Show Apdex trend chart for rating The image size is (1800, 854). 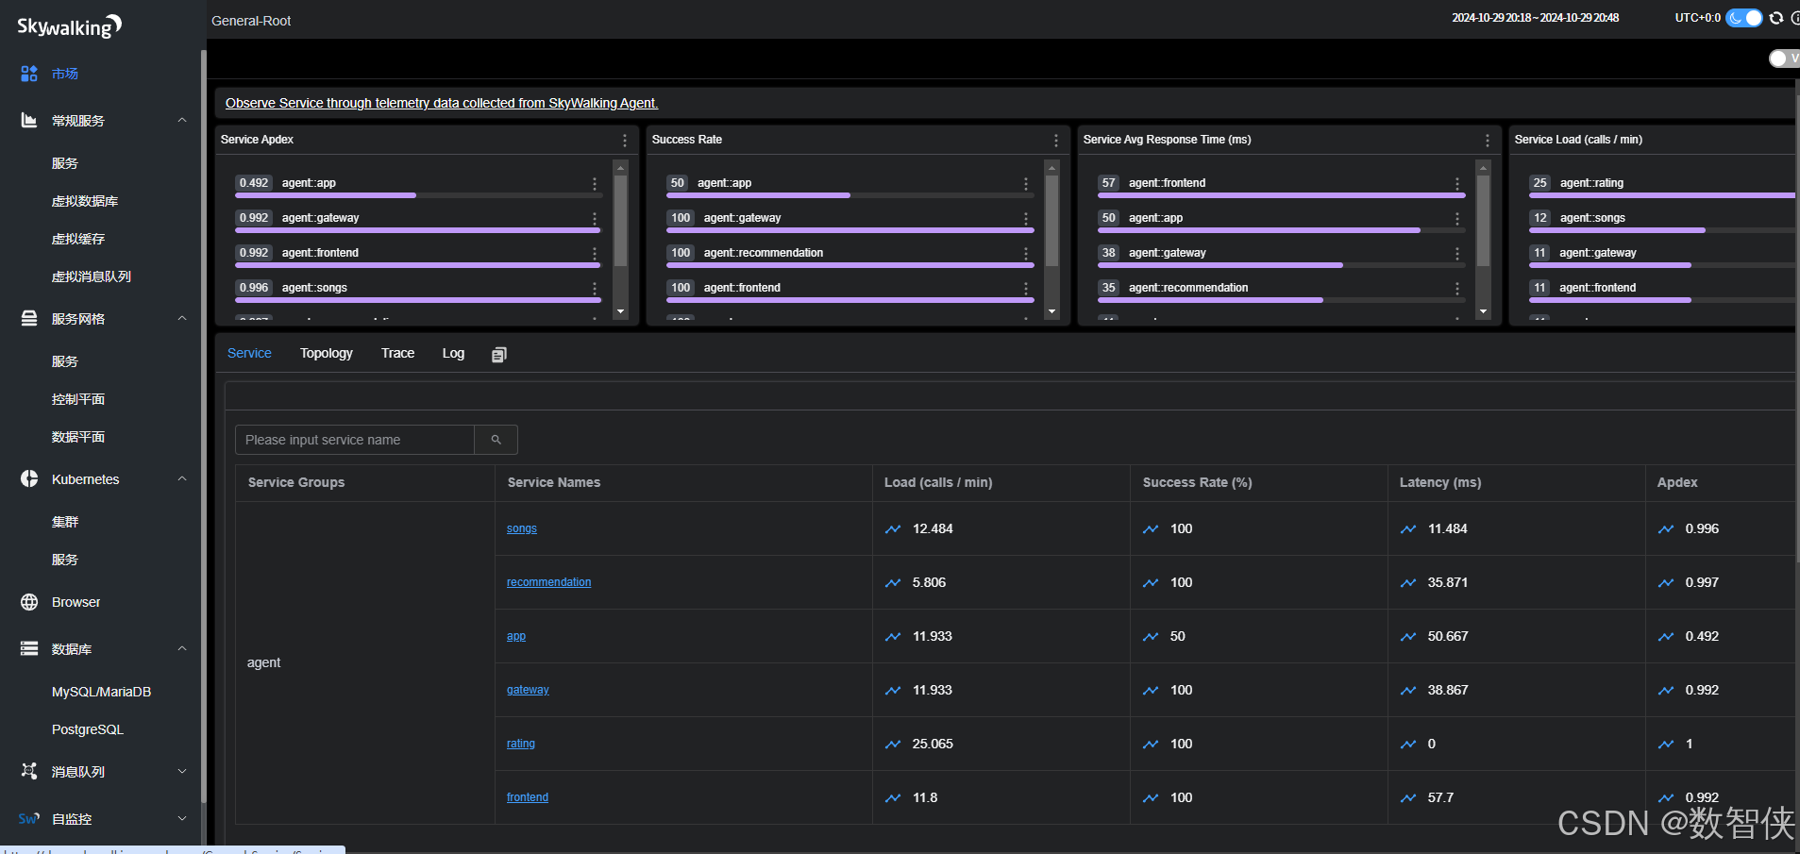click(1666, 745)
